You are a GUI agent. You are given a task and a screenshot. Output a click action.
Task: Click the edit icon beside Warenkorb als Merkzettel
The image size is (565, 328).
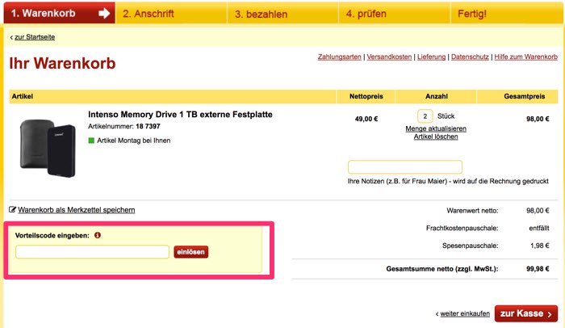(x=12, y=210)
